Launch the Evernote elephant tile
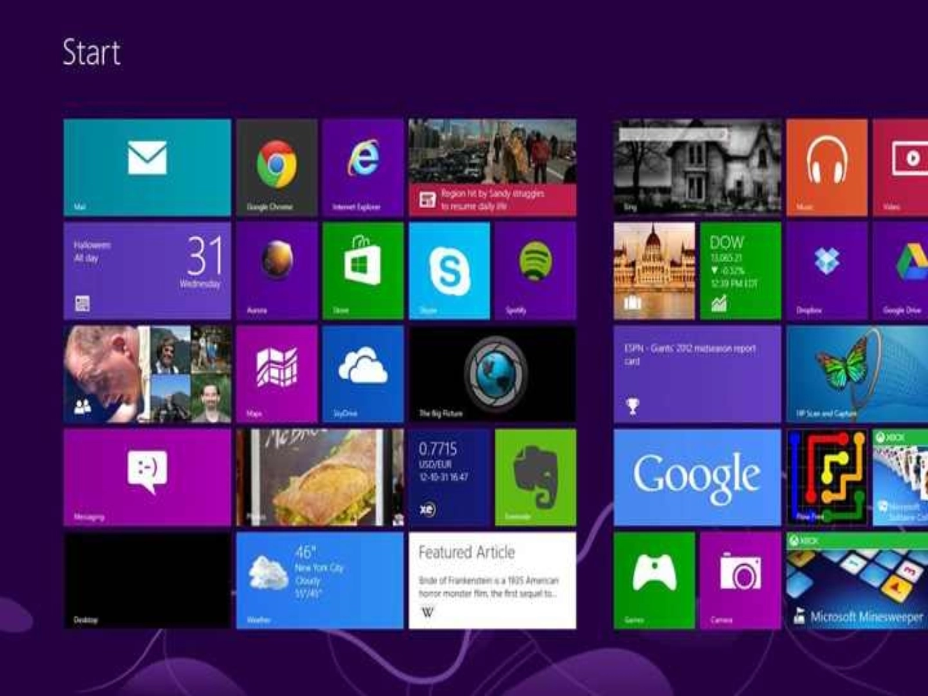928x696 pixels. [x=535, y=477]
